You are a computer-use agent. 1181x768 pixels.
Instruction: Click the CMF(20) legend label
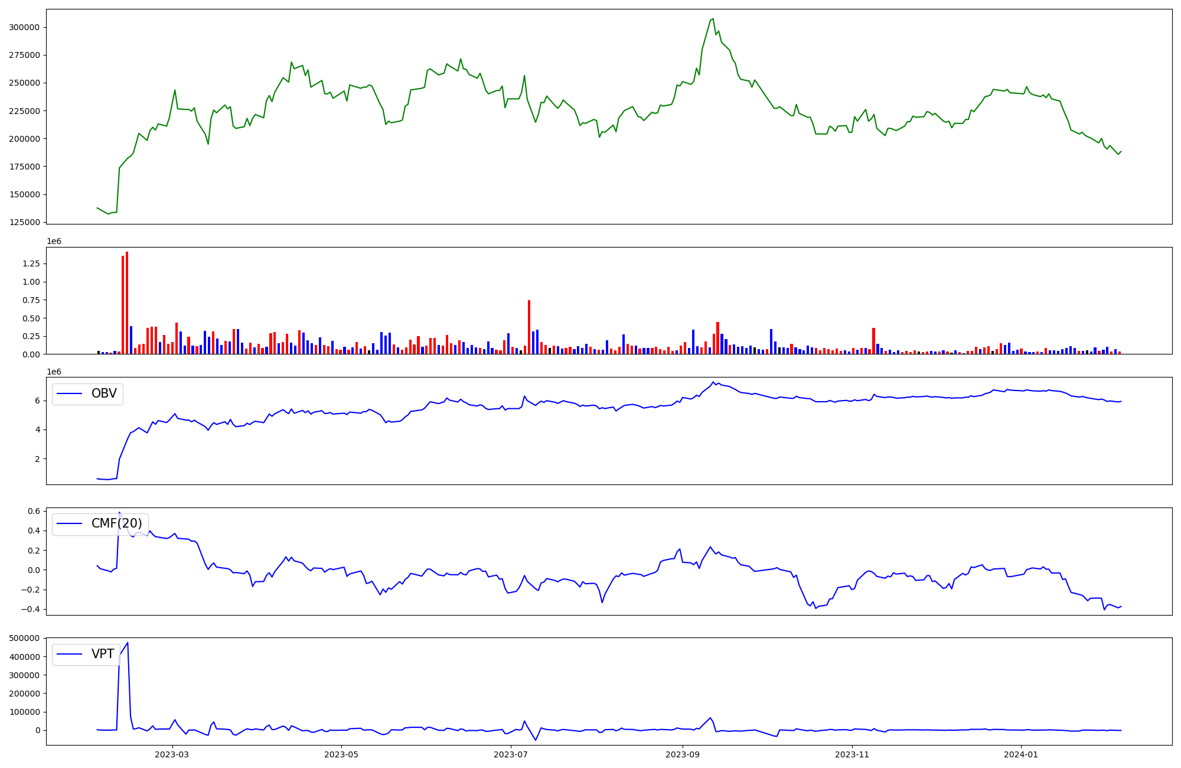[116, 523]
